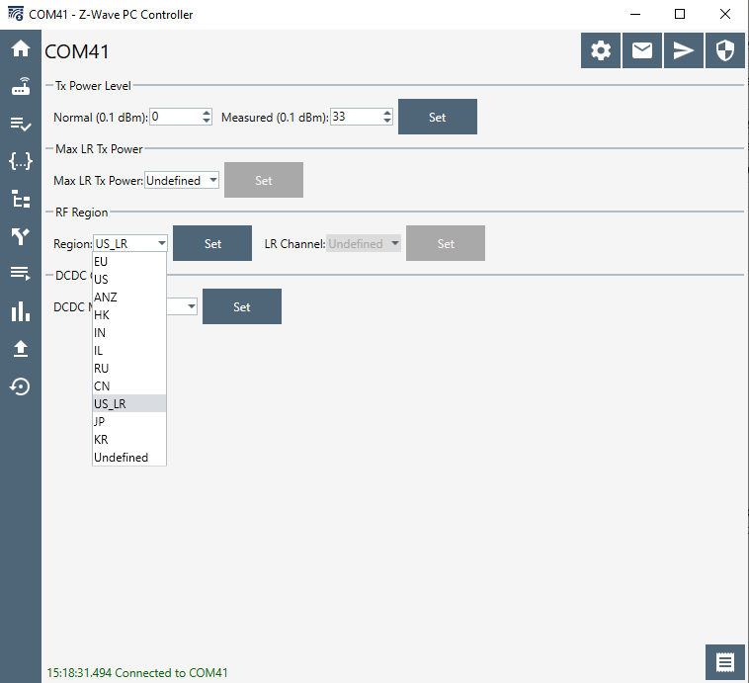Image resolution: width=749 pixels, height=683 pixels.
Task: Open the log list icon at bottom right
Action: [725, 661]
